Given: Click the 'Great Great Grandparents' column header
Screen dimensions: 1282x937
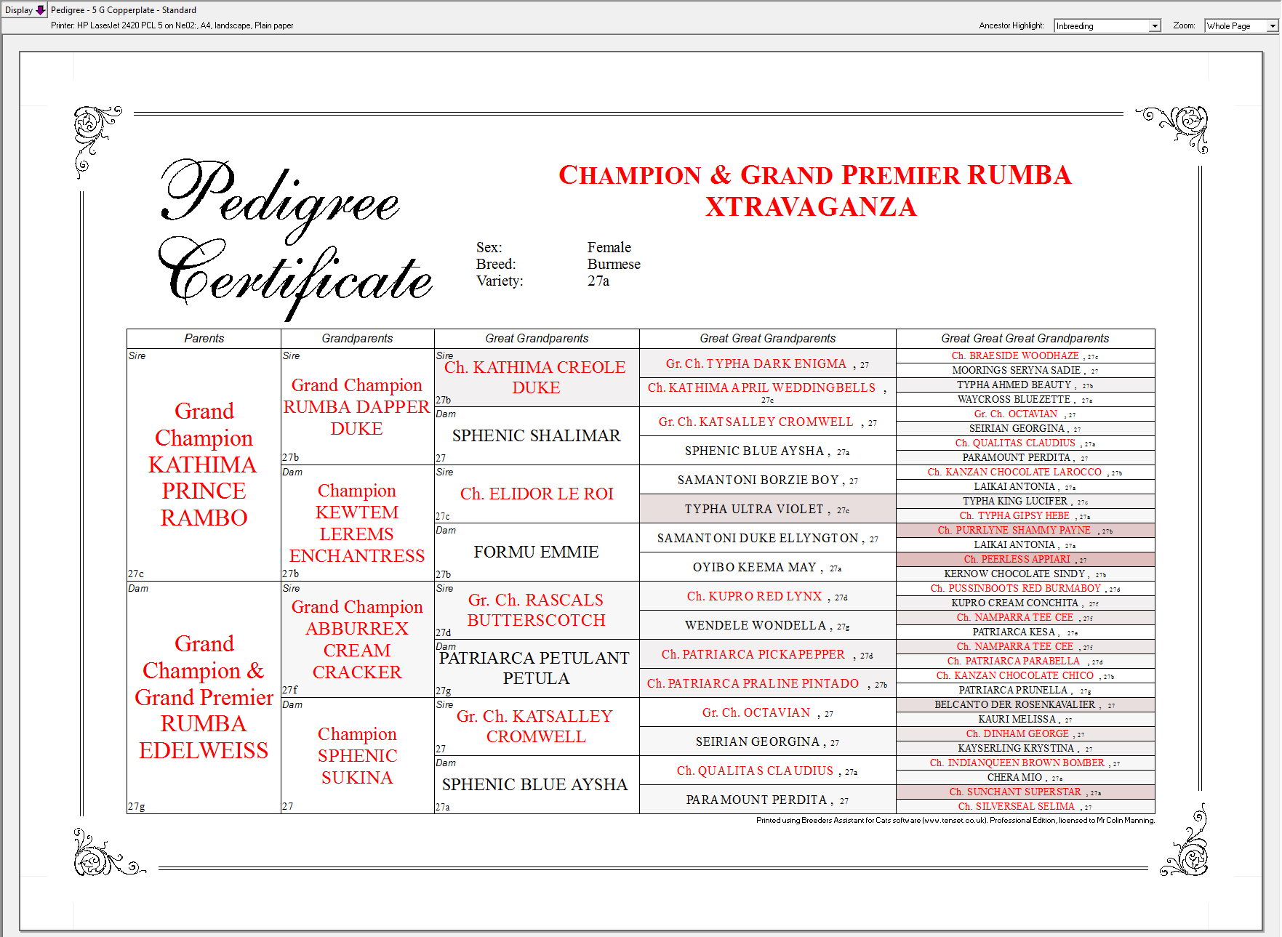Looking at the screenshot, I should coord(768,339).
